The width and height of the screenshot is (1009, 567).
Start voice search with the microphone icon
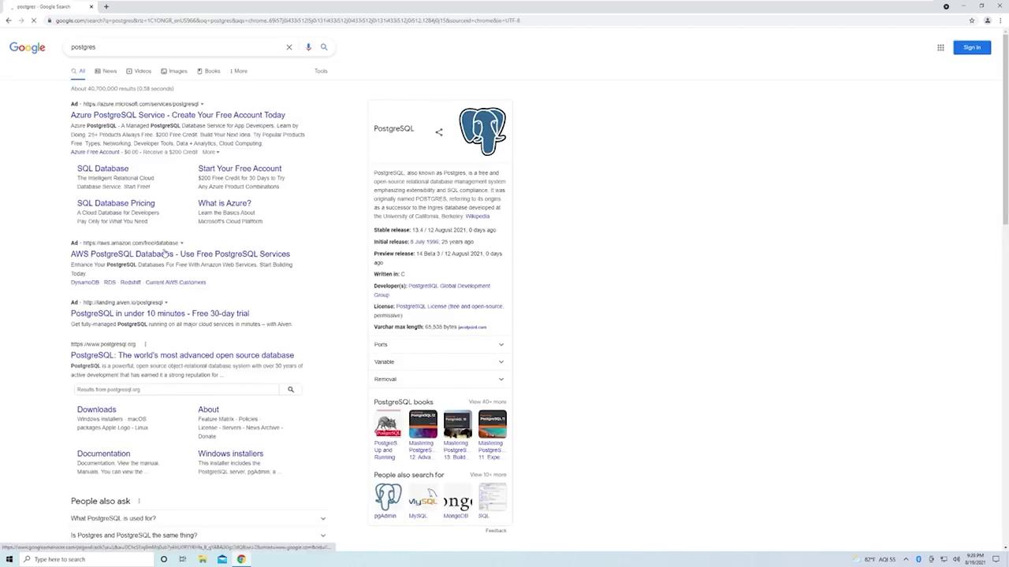tap(308, 47)
